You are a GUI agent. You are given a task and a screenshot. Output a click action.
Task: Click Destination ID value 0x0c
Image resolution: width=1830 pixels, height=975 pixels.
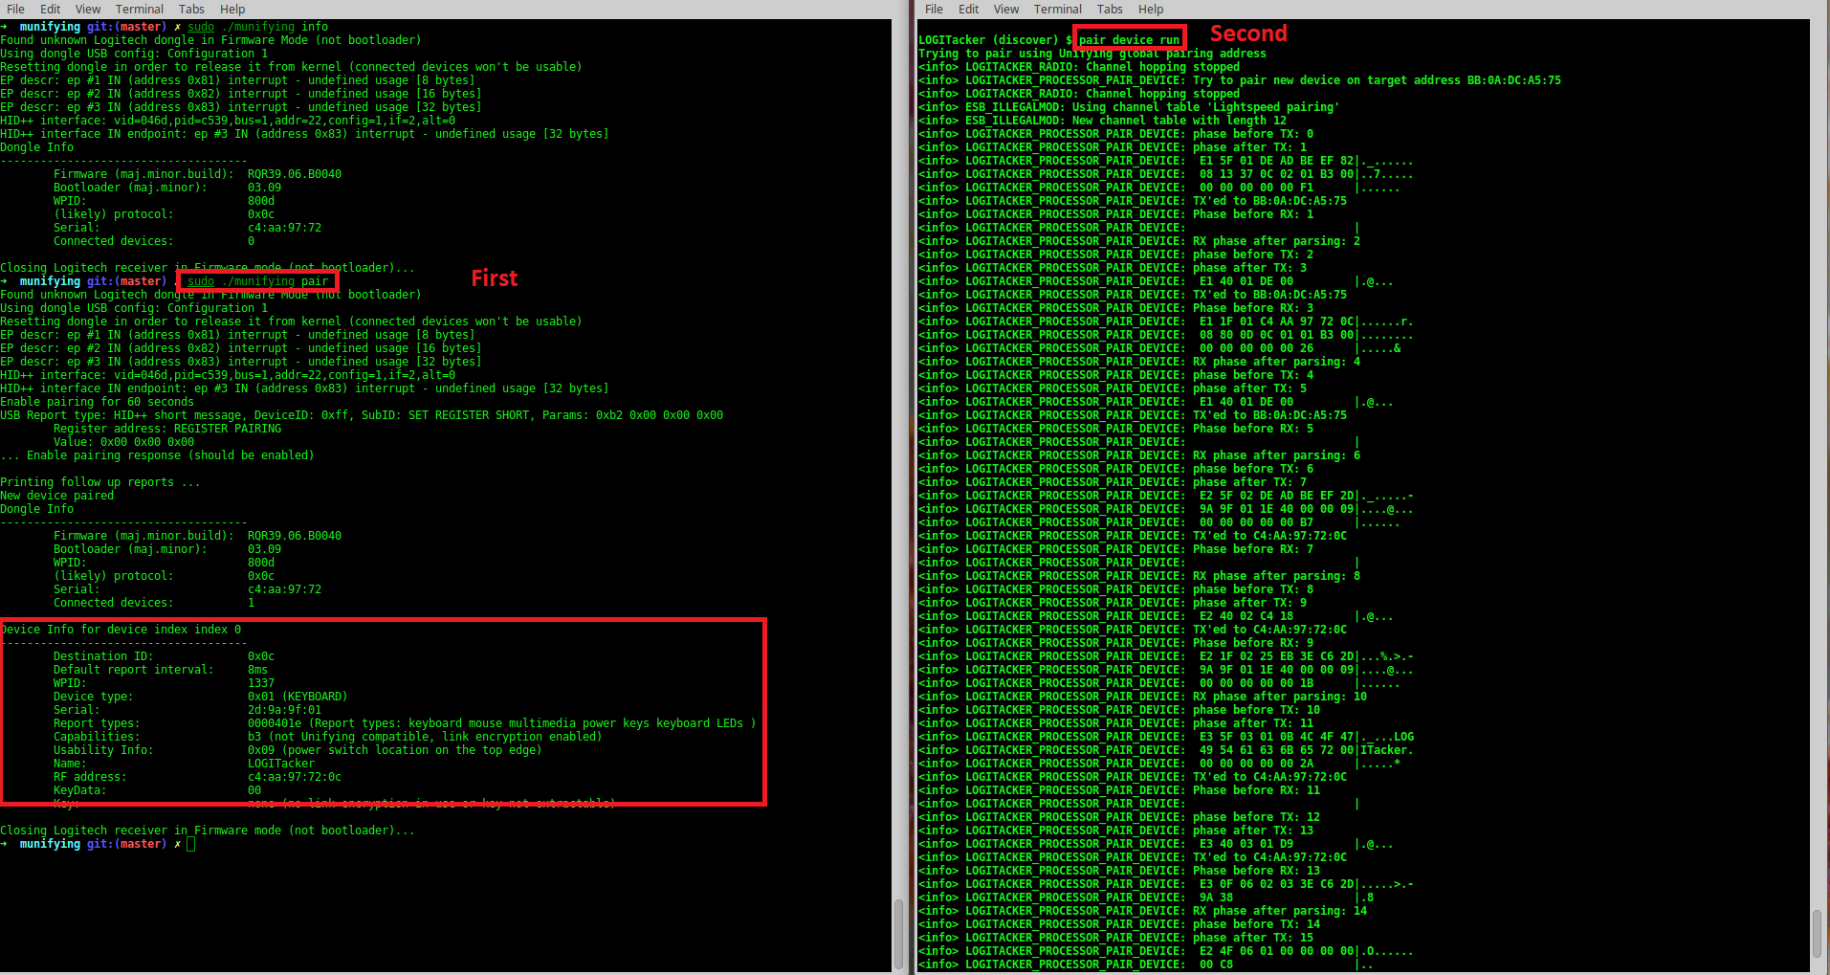point(261,656)
